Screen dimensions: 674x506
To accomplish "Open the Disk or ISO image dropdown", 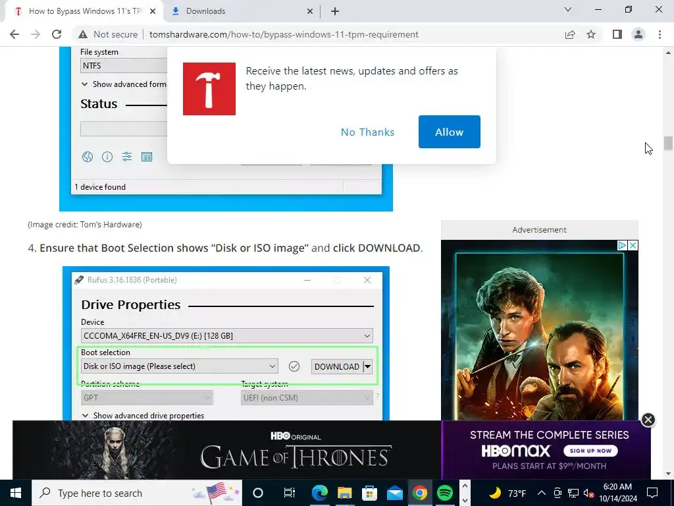I will 179,366.
